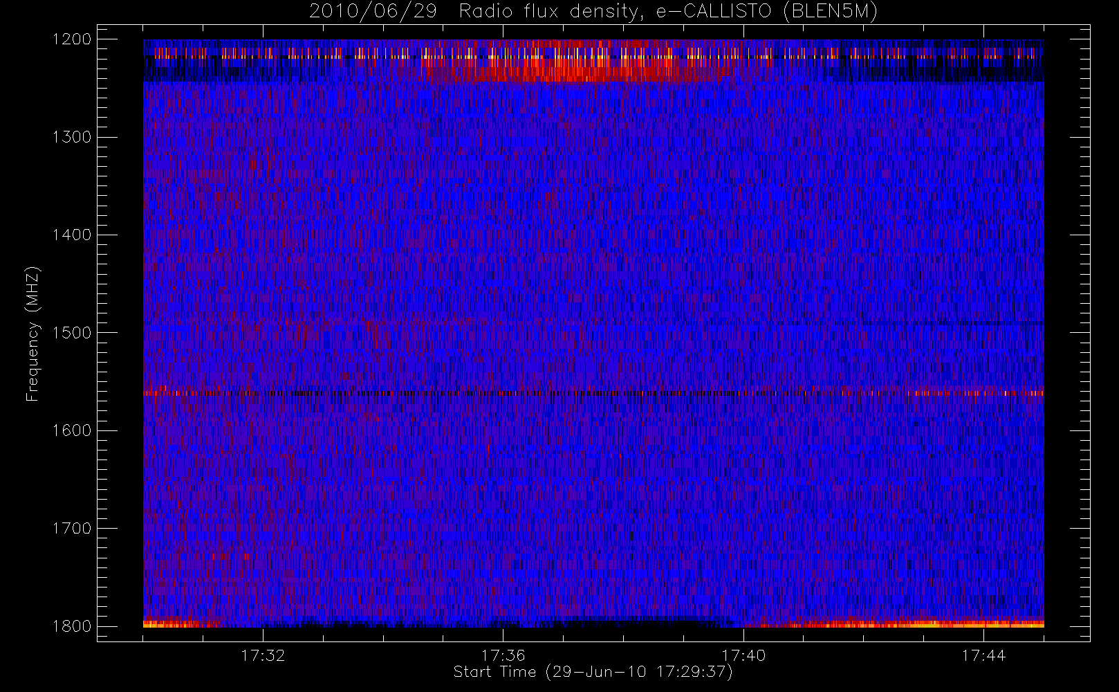Click the 17:32 time axis label

263,655
